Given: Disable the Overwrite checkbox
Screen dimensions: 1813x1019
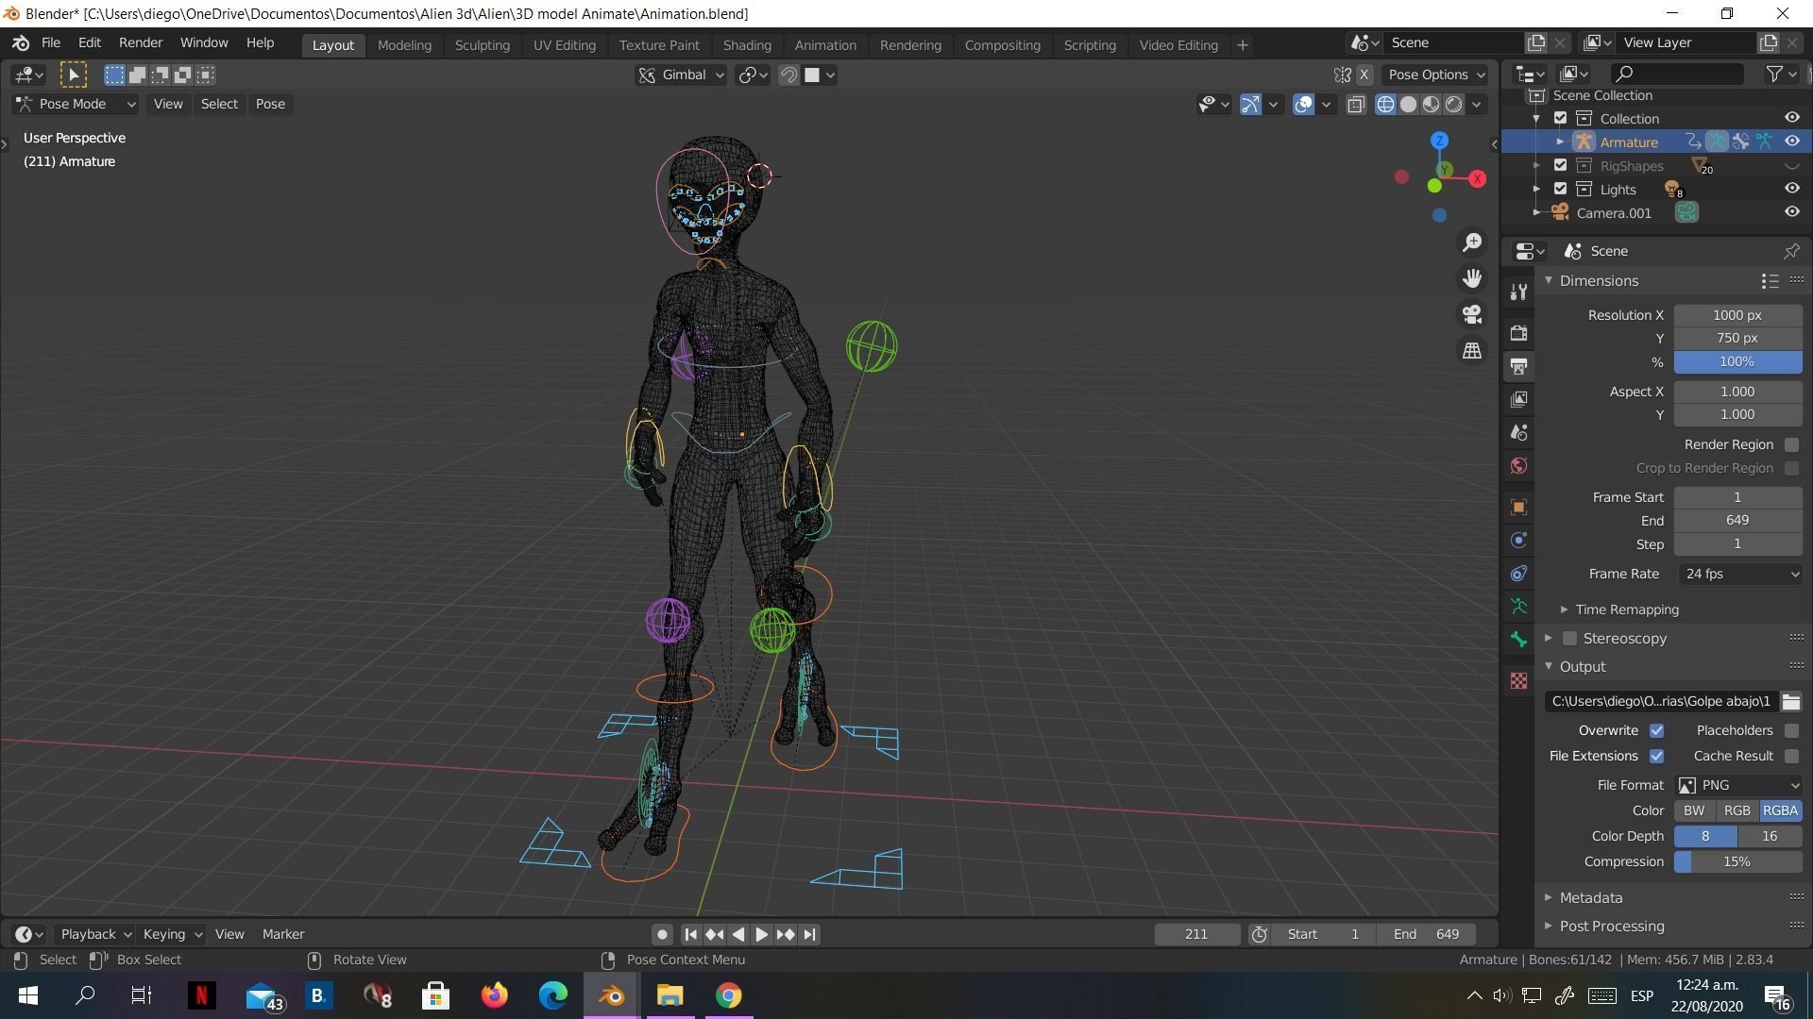Looking at the screenshot, I should pyautogui.click(x=1656, y=730).
